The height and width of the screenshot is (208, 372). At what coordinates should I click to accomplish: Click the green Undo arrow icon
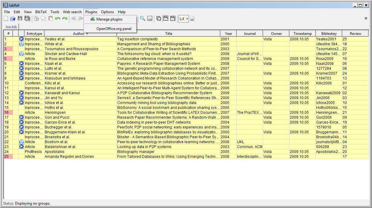tap(58, 19)
